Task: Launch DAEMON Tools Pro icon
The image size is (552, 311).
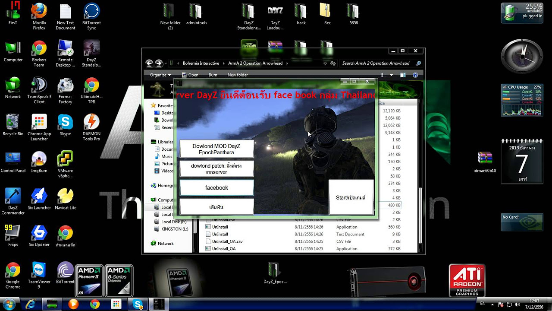Action: pos(91,127)
